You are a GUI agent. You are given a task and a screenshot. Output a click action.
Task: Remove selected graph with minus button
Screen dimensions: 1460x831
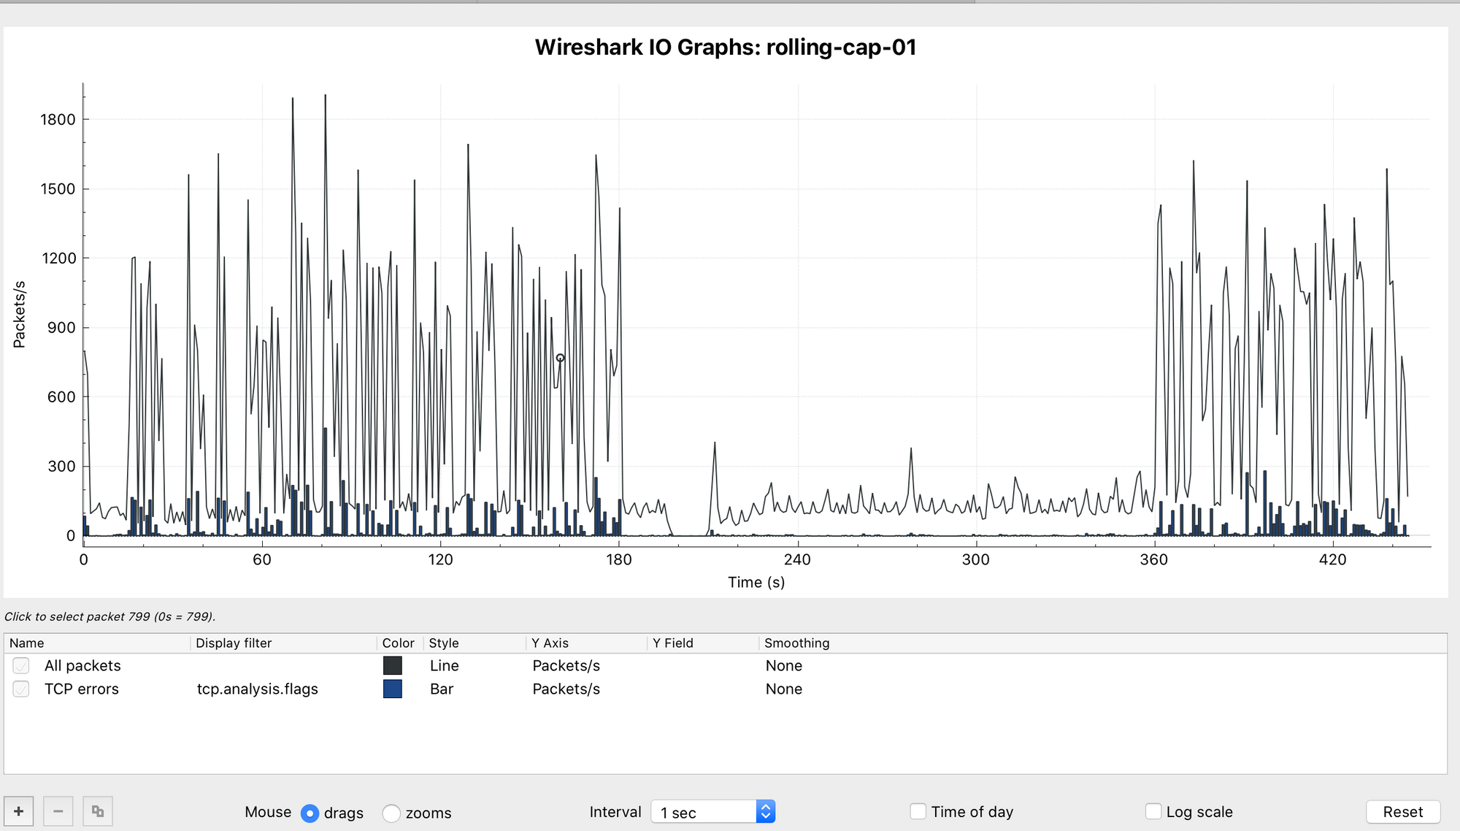tap(58, 811)
